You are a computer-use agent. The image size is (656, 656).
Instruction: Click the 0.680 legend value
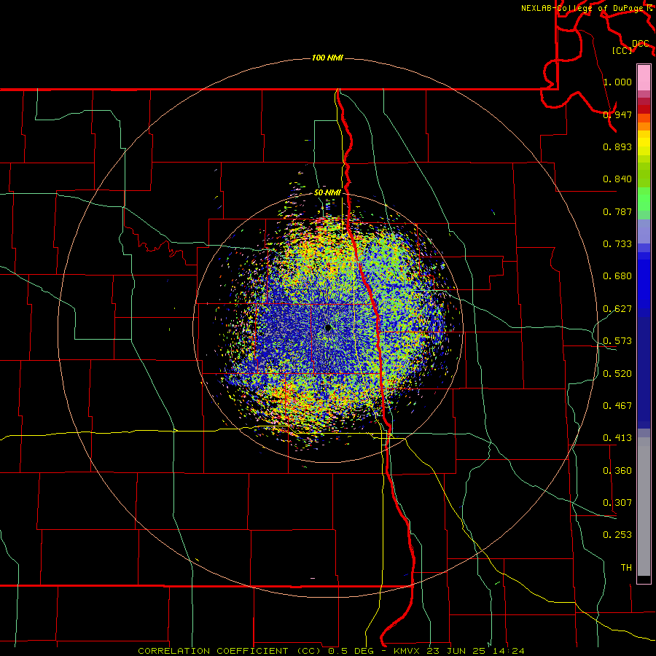(617, 276)
